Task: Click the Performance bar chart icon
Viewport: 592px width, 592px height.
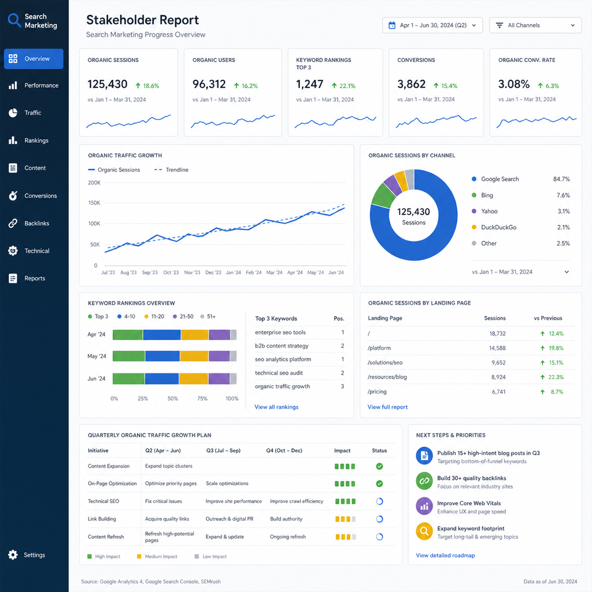Action: [x=13, y=86]
